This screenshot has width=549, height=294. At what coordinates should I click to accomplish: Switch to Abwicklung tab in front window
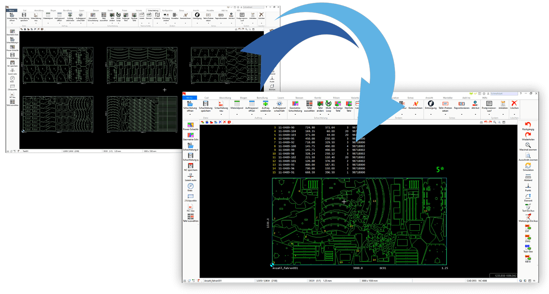pos(225,98)
